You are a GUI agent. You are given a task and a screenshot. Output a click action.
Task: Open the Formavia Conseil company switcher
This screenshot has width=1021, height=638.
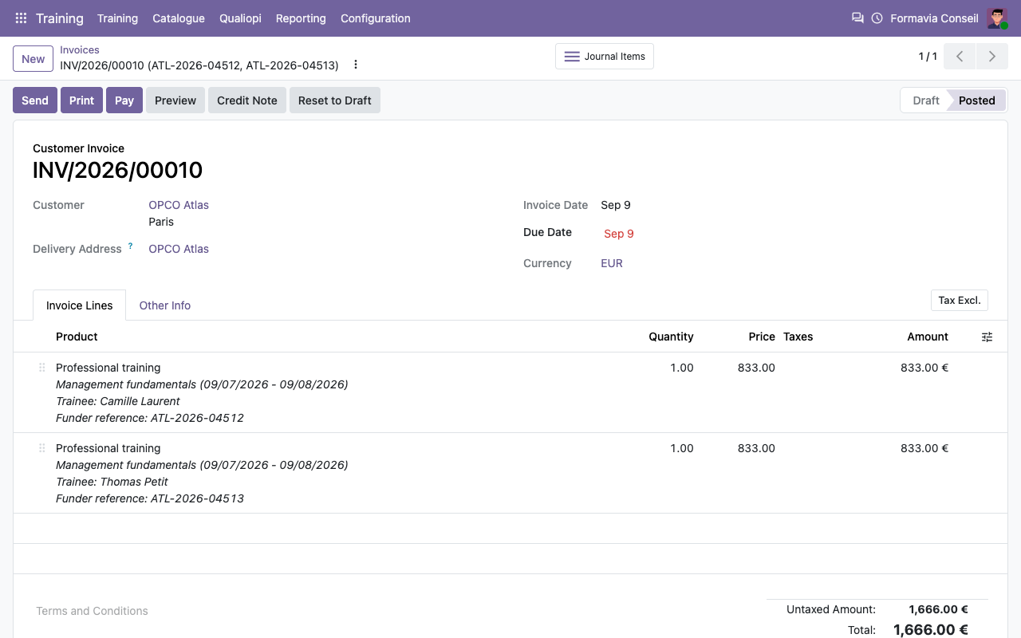(934, 18)
